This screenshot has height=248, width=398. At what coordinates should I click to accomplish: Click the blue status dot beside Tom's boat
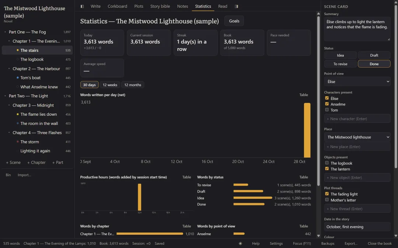(18, 78)
